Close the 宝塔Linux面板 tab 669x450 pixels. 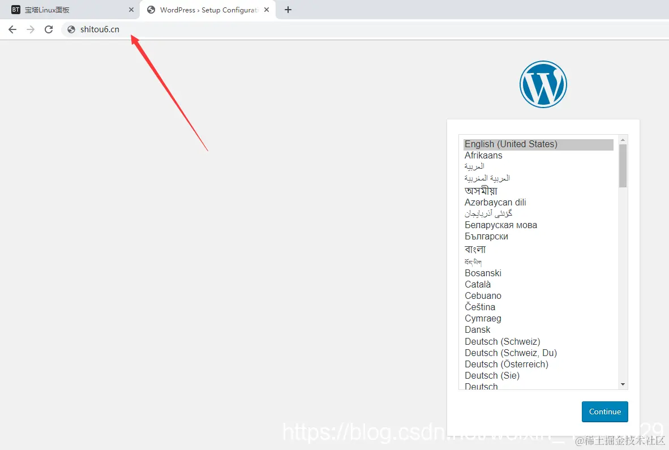point(131,10)
